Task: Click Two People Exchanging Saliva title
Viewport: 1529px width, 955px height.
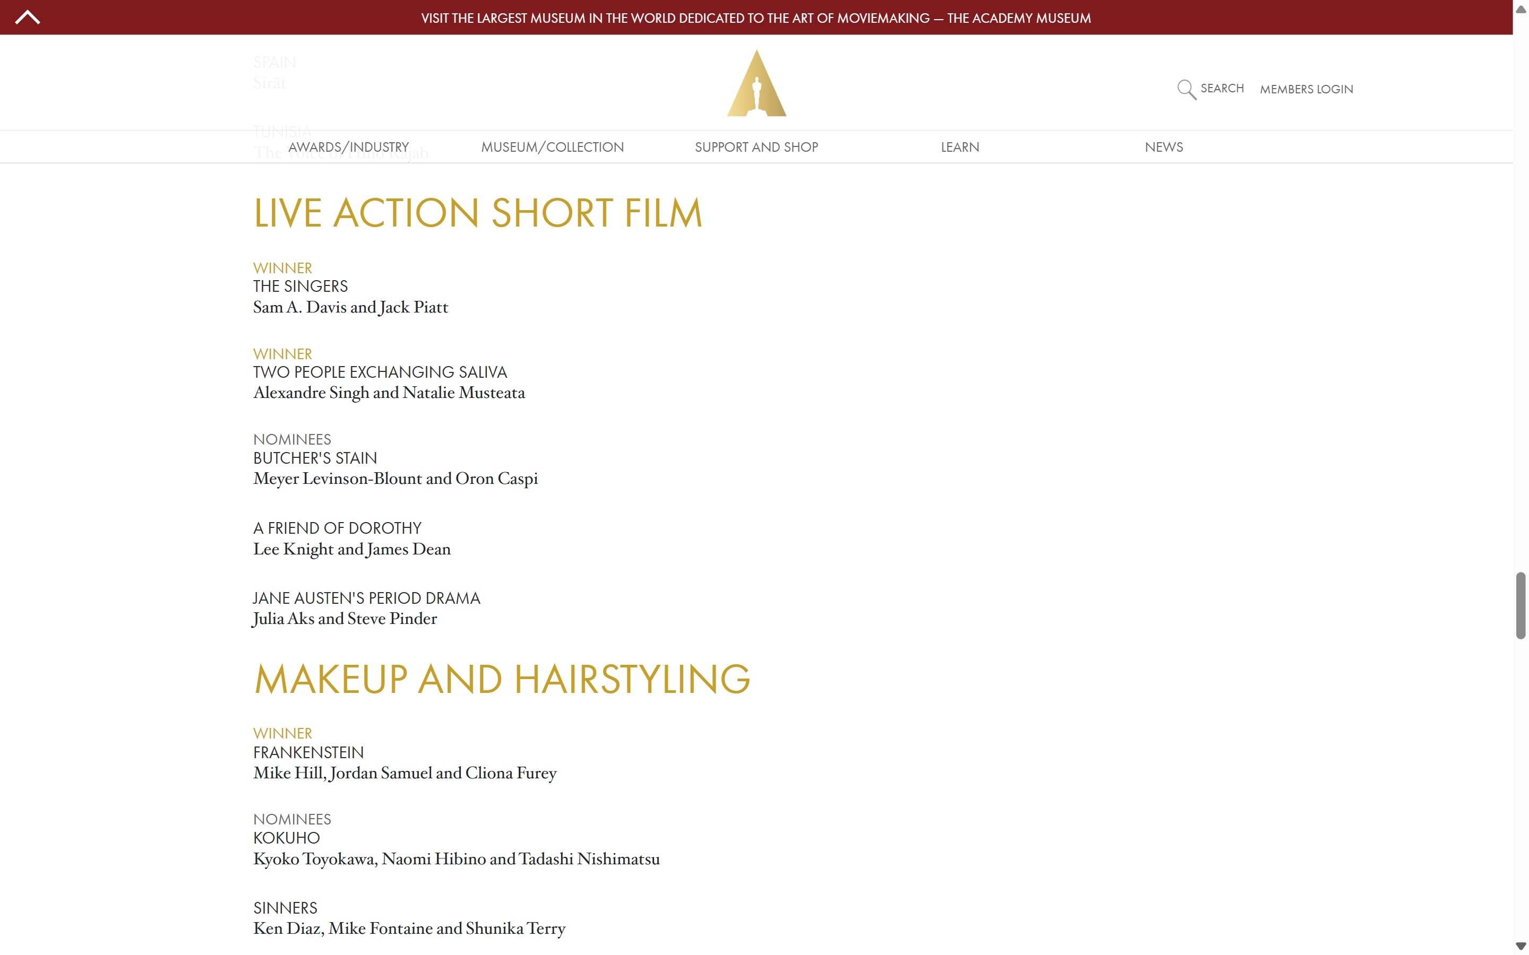Action: (380, 372)
